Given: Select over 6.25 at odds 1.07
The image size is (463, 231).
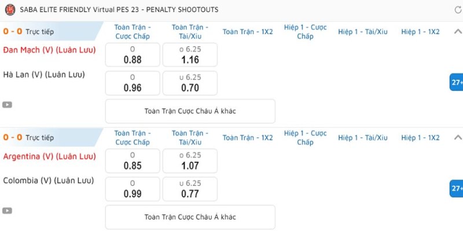Looking at the screenshot, I should (x=190, y=161).
